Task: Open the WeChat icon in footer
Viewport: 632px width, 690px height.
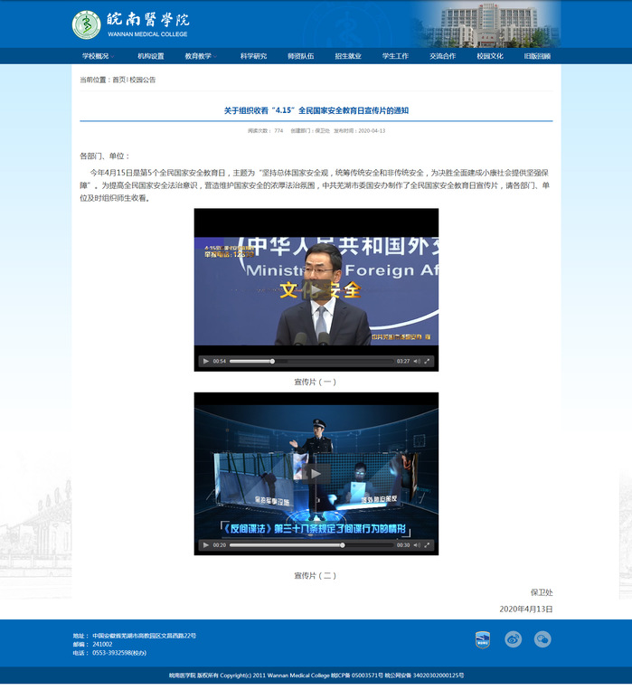Action: tap(542, 639)
